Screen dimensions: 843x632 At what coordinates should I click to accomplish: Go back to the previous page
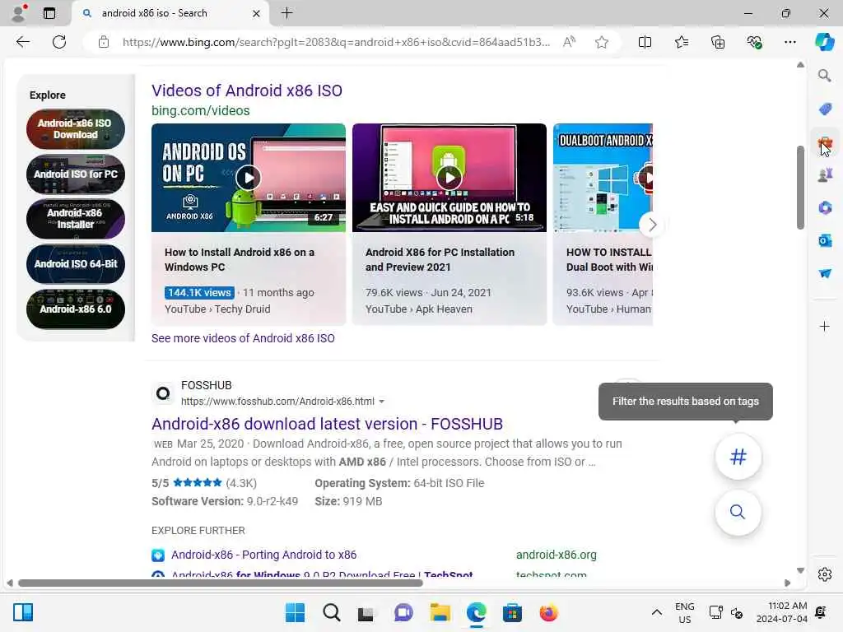(22, 42)
